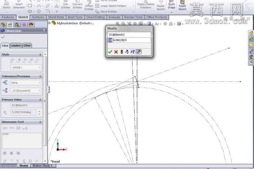The height and width of the screenshot is (169, 254).
Task: Open the PropertyManager tab icon
Action: pyautogui.click(x=10, y=25)
